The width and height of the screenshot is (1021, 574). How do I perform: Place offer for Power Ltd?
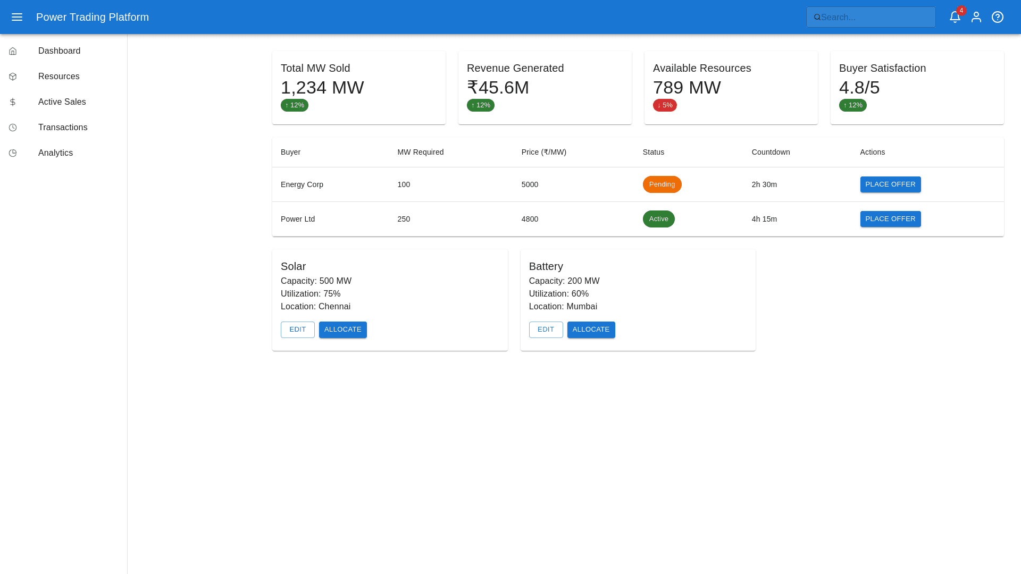(x=890, y=219)
